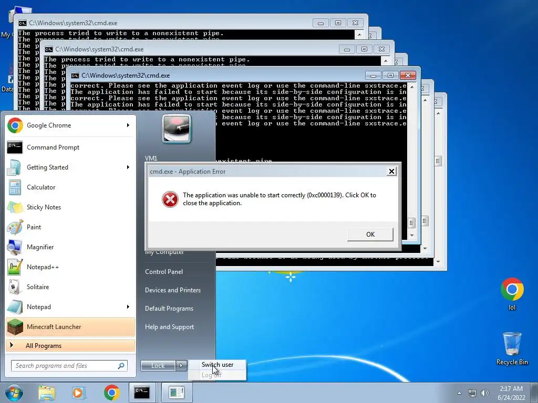This screenshot has width=538, height=403.
Task: Launch Command Prompt from Start menu
Action: [x=70, y=147]
